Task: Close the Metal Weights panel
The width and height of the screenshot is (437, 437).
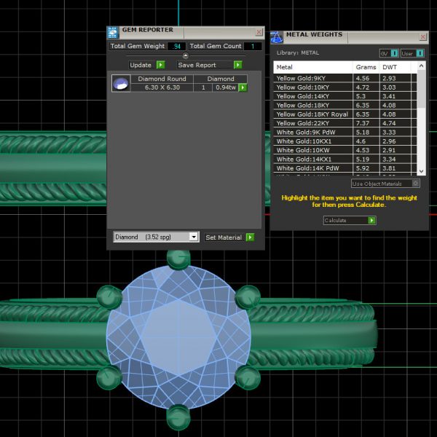Action: [423, 36]
